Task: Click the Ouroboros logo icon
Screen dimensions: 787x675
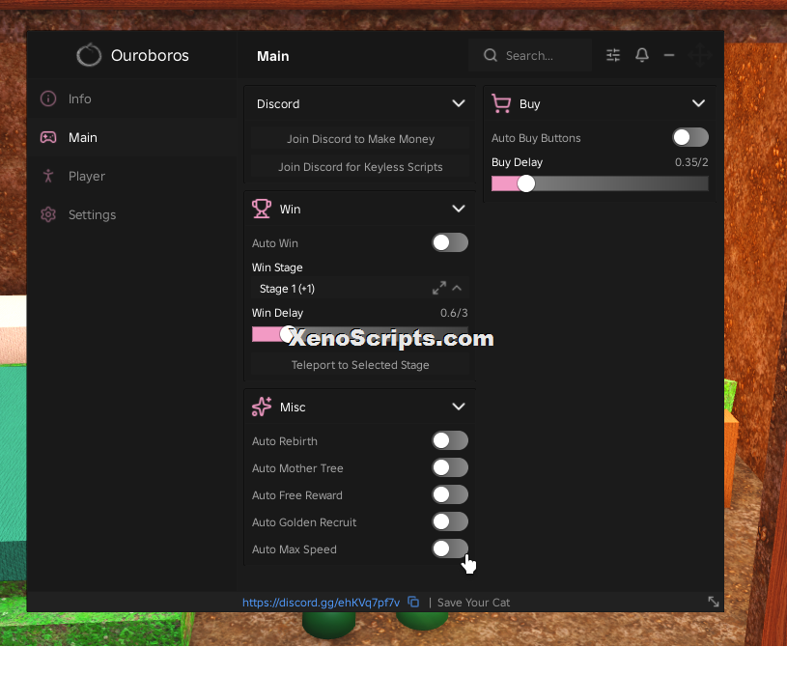Action: [89, 55]
